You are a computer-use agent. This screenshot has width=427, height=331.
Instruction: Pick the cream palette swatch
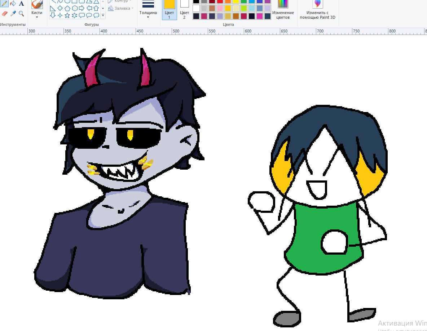(236, 8)
